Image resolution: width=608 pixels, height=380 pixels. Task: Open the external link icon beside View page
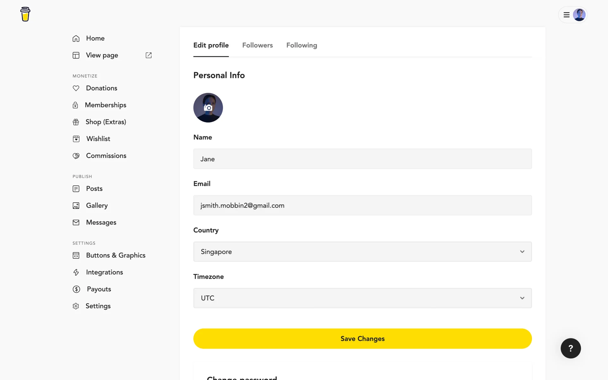(149, 55)
